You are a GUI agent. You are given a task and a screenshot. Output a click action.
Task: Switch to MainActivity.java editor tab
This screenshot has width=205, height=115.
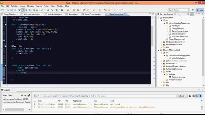(x=54, y=14)
